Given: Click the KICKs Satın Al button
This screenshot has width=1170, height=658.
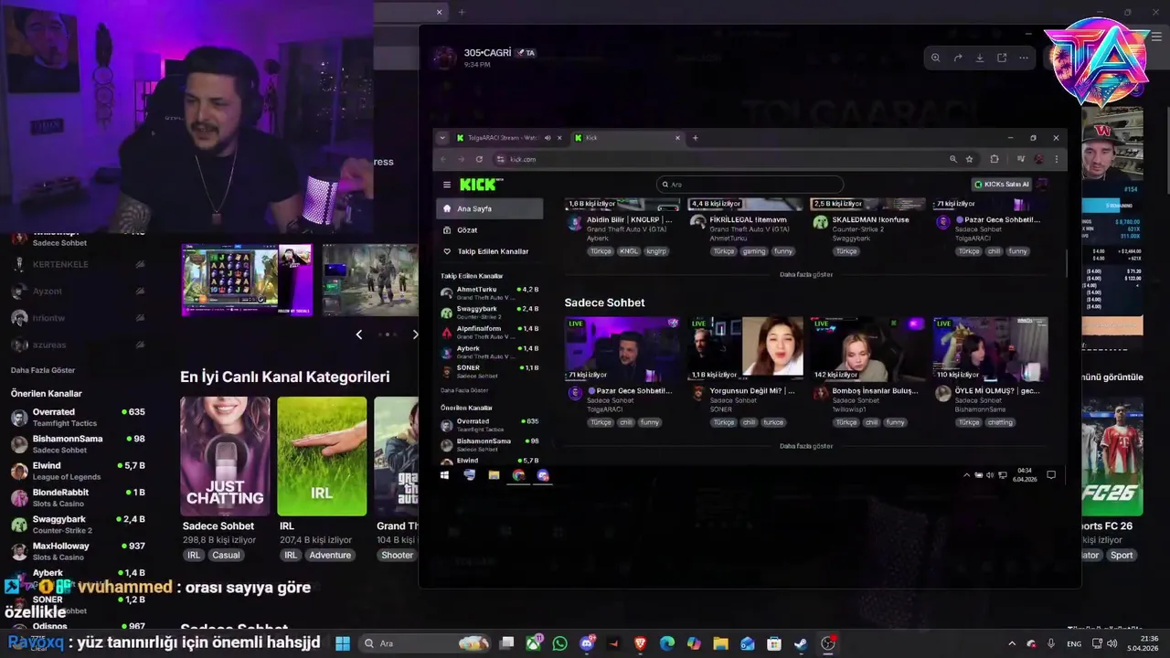Looking at the screenshot, I should (x=1001, y=185).
